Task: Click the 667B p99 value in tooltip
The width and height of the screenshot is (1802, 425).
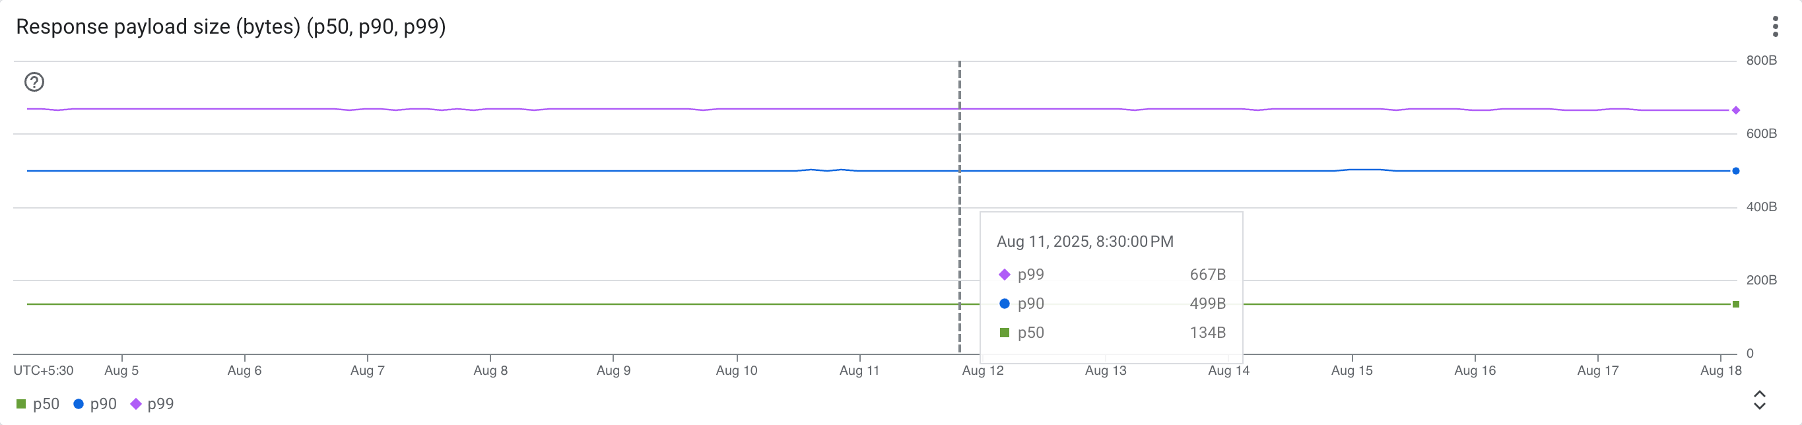Action: (1207, 275)
